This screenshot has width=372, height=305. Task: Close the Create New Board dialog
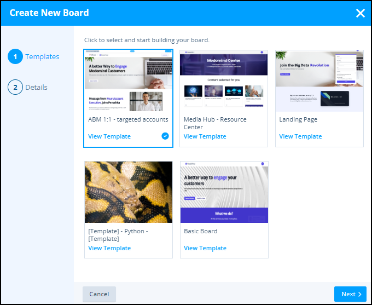point(360,13)
